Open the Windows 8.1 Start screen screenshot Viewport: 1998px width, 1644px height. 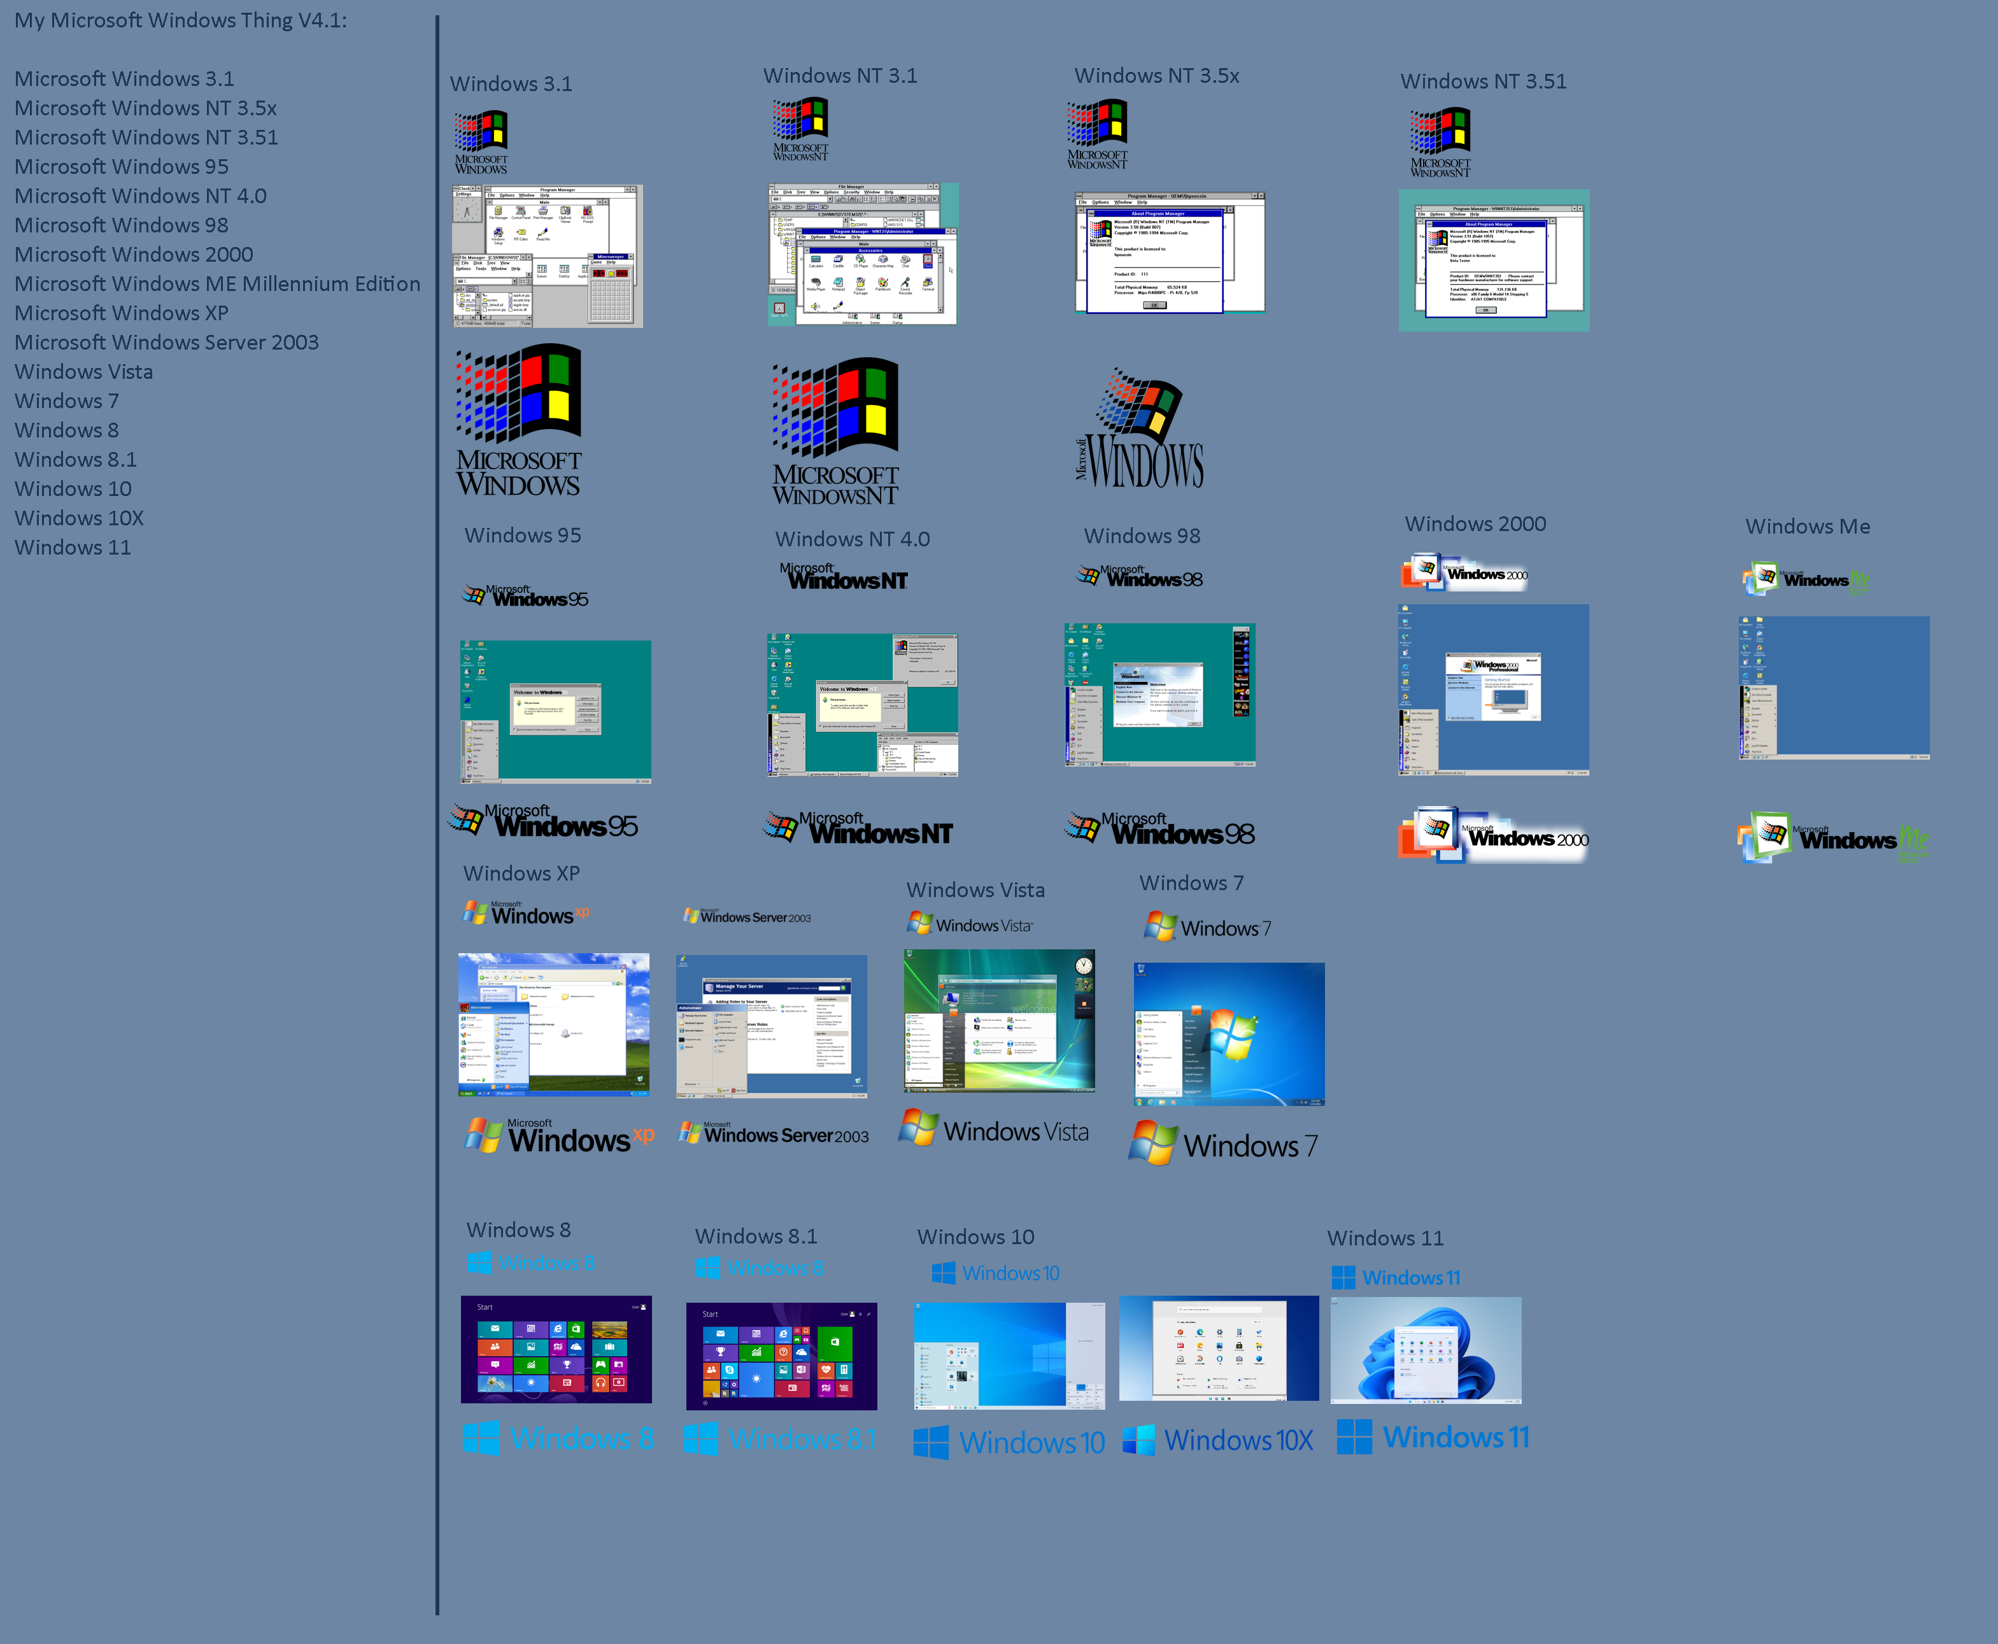coord(782,1356)
